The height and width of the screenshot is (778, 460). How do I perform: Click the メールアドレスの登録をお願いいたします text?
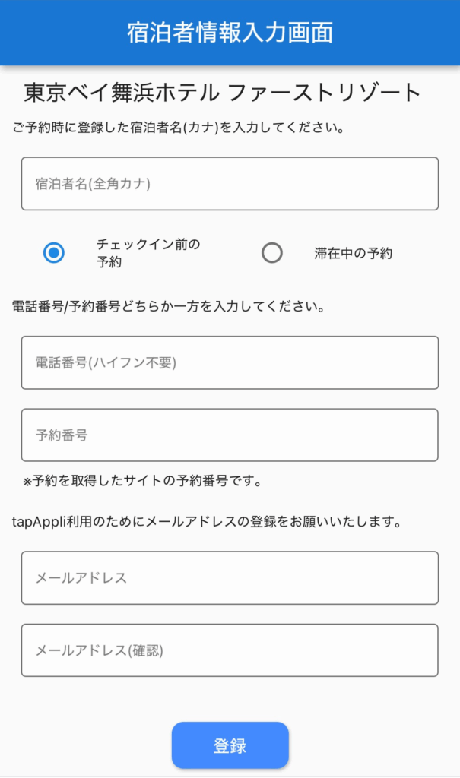click(304, 523)
